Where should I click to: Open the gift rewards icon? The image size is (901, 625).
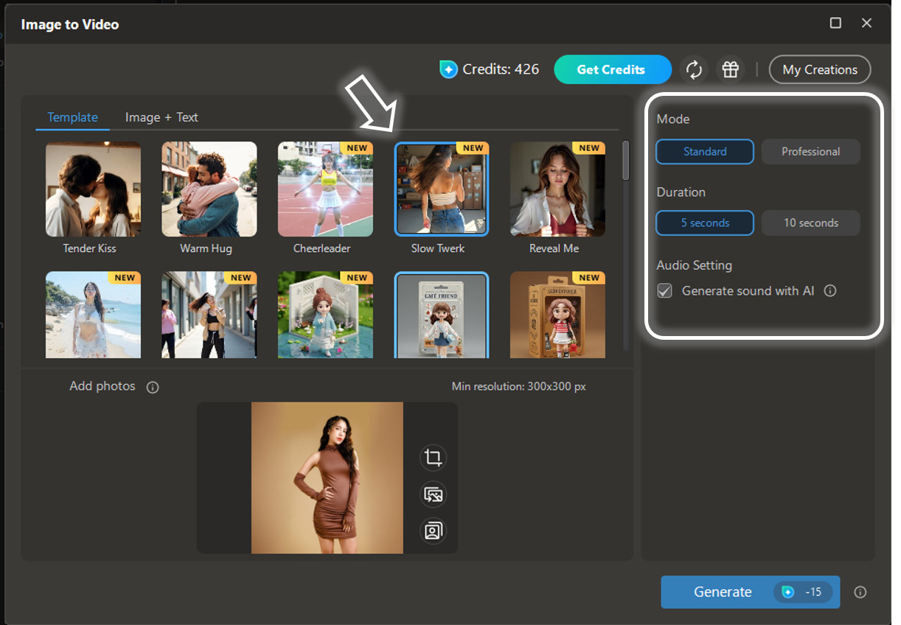click(731, 69)
